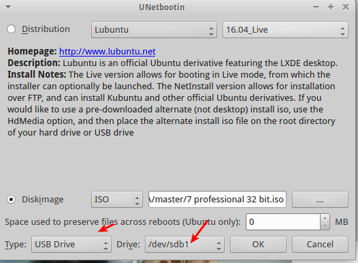Image resolution: width=358 pixels, height=263 pixels.
Task: Click the 'MB' unit label
Action: 342,222
